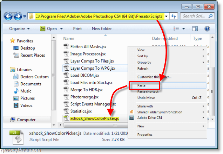The height and width of the screenshot is (154, 223).
Task: Sort by the Name column header
Action: pos(69,39)
